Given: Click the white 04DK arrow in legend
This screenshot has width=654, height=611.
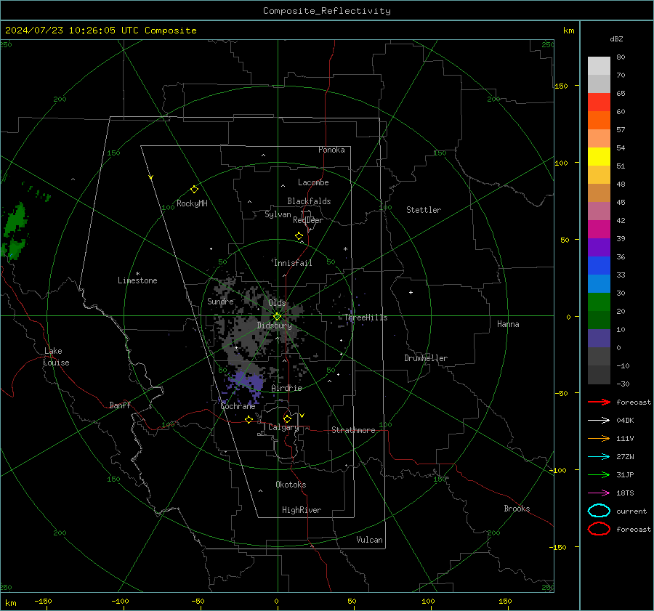Looking at the screenshot, I should click(599, 420).
